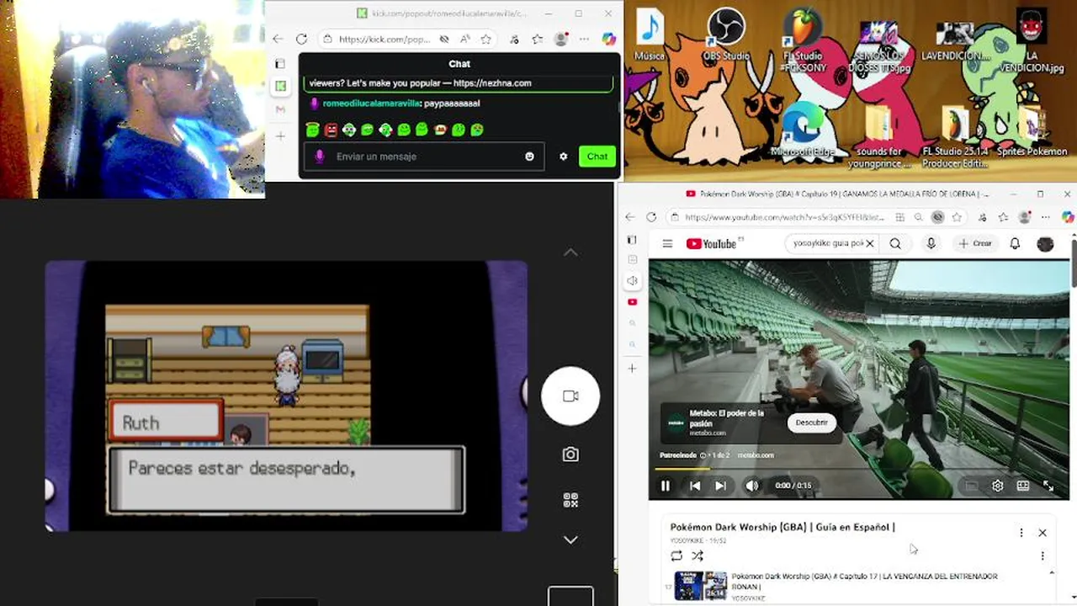The width and height of the screenshot is (1077, 606).
Task: Open the Sprites Pokemon desktop folder
Action: click(x=1032, y=130)
